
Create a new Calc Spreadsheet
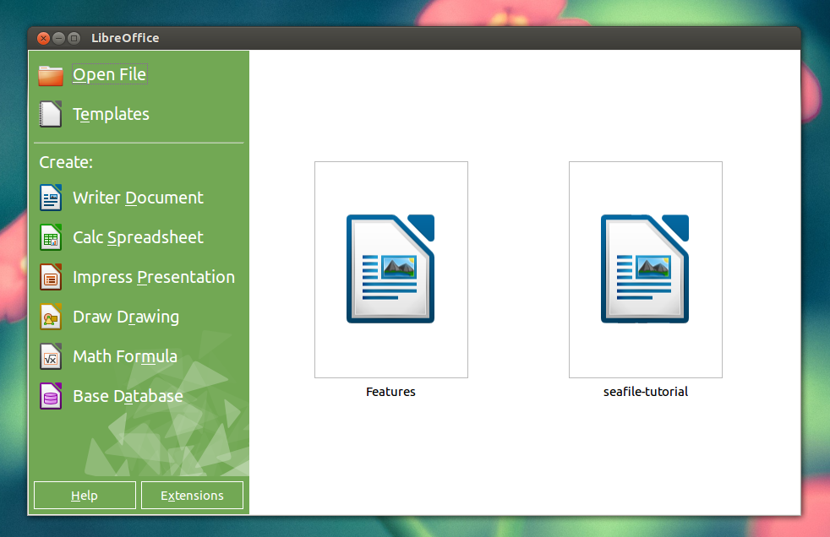click(x=137, y=237)
